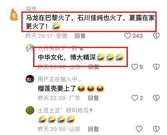The height and width of the screenshot is (135, 167).
Task: Like the 土豆土豆 emoji comment
Action: pos(139,129)
